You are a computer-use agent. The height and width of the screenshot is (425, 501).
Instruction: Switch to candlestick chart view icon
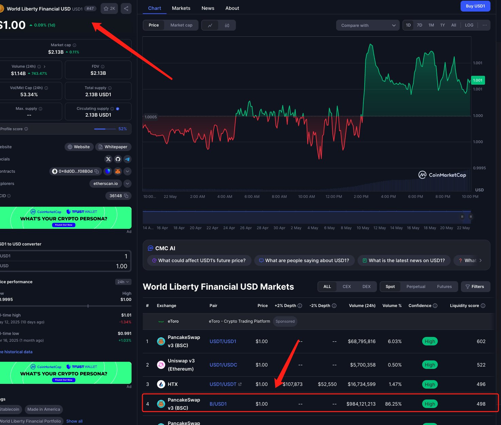click(227, 26)
